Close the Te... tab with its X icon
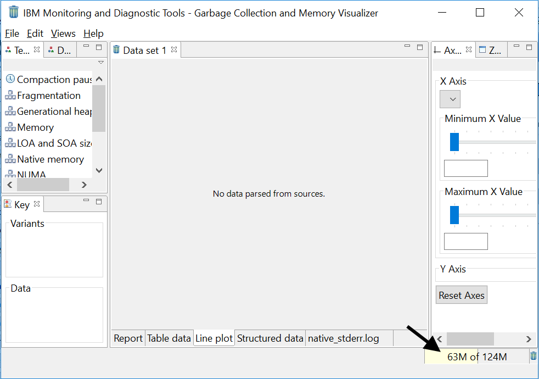539x379 pixels. tap(37, 49)
